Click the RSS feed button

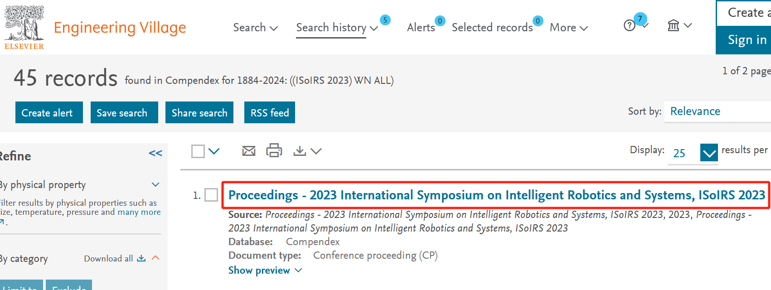[270, 113]
